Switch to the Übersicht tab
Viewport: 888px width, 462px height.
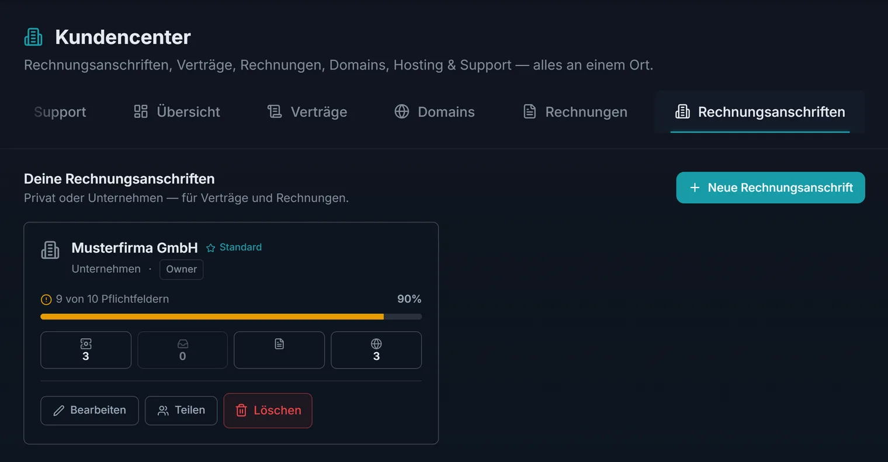tap(177, 112)
